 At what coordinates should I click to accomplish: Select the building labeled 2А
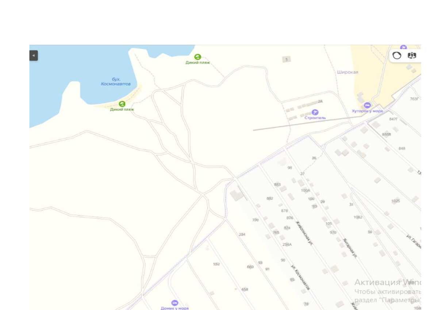(x=320, y=101)
